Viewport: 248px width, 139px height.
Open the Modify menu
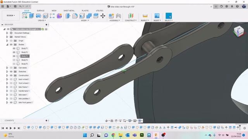pyautogui.click(x=85, y=20)
